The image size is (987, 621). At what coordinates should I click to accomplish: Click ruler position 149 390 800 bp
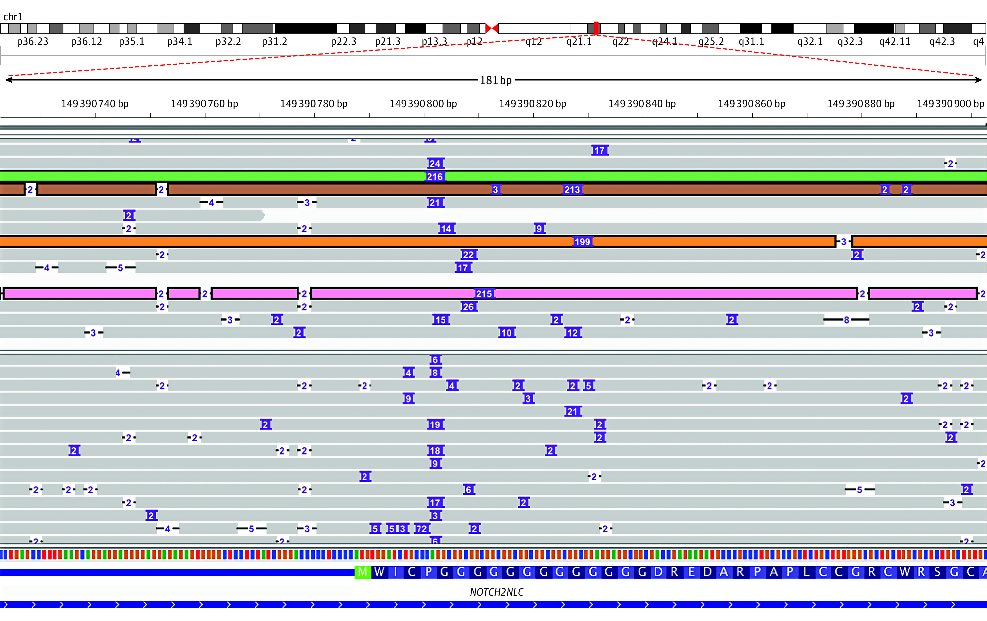423,104
